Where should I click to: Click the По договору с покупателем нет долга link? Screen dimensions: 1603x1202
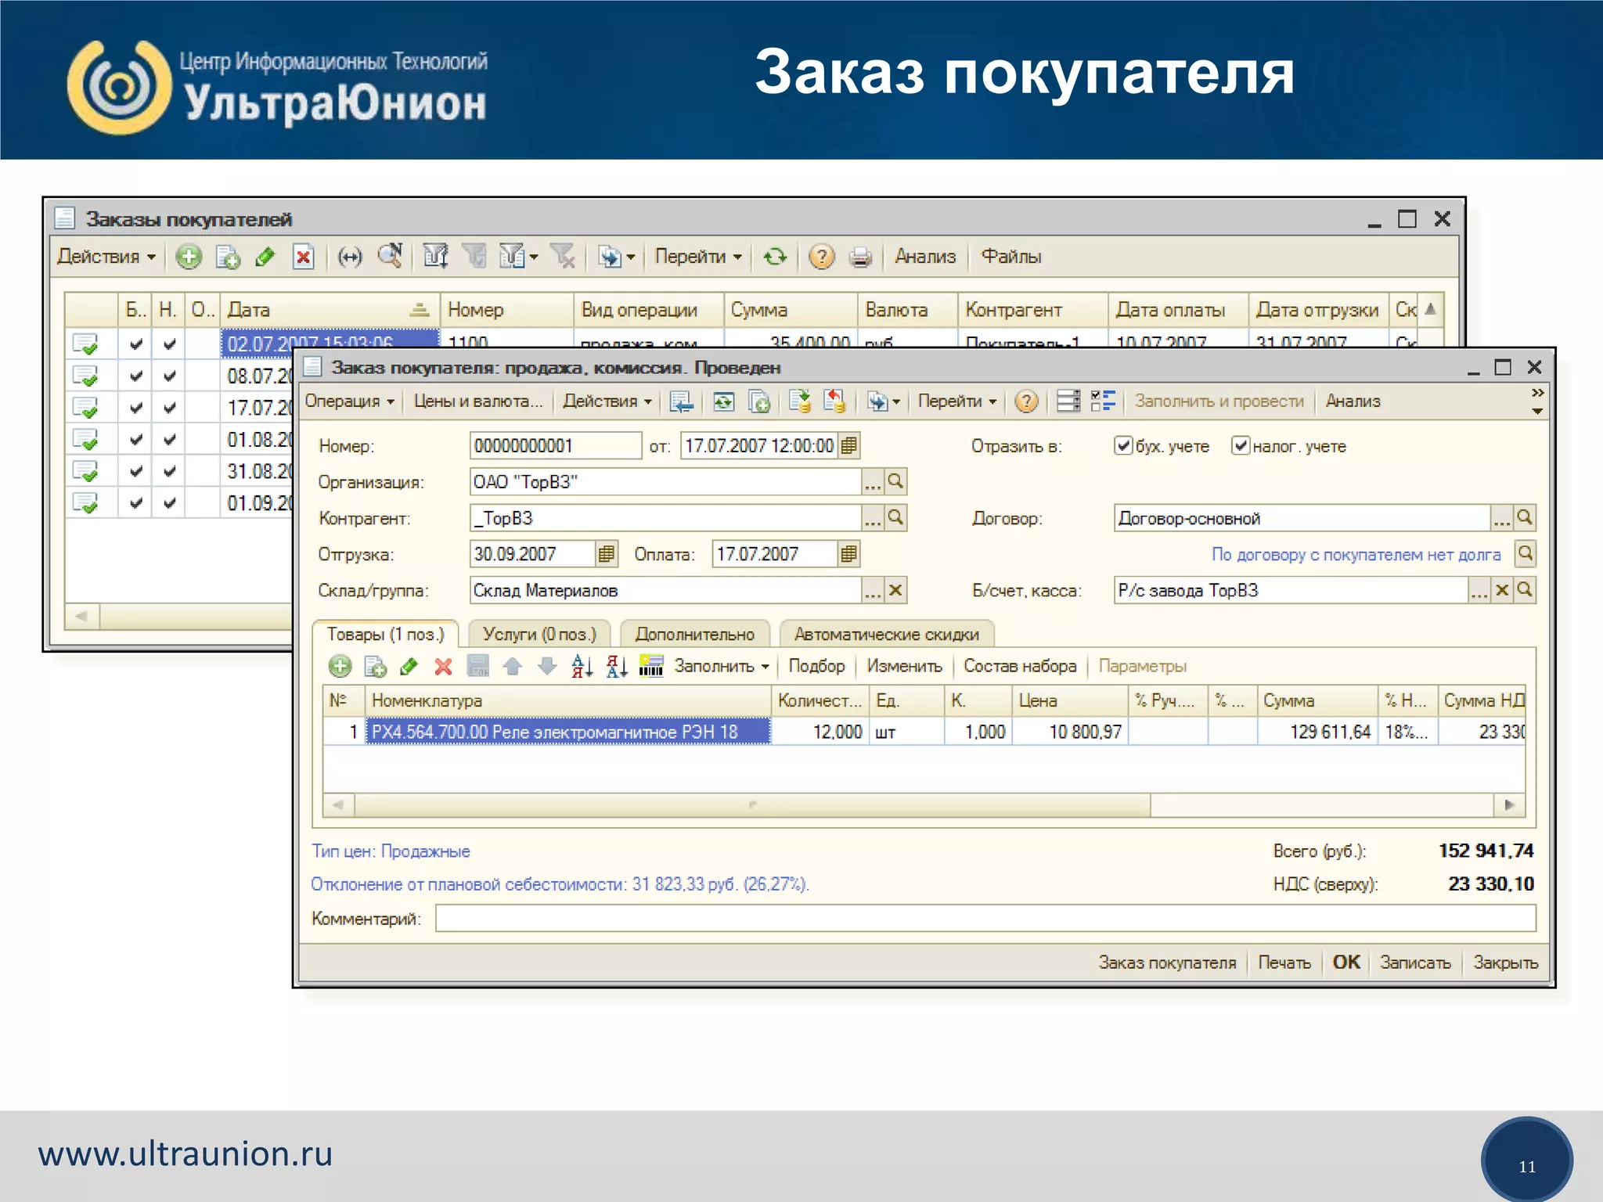1356,555
